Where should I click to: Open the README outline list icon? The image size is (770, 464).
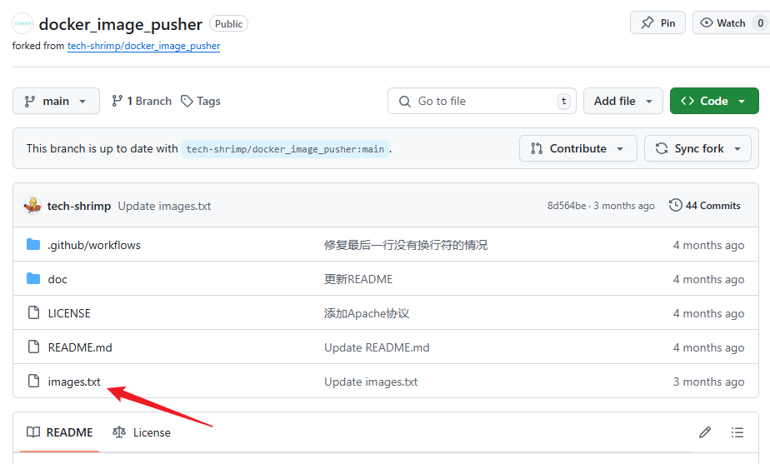737,432
